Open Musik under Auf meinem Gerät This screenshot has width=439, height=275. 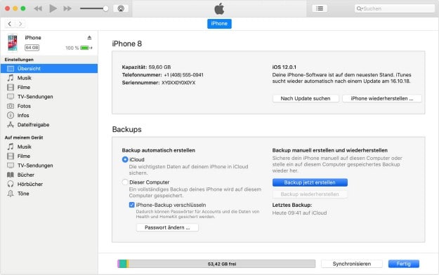[x=49, y=147]
